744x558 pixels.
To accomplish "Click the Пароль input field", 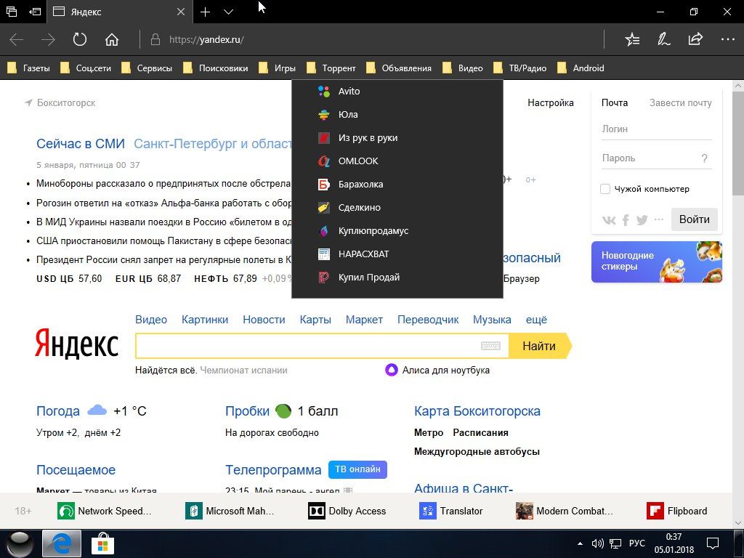I will coord(657,158).
